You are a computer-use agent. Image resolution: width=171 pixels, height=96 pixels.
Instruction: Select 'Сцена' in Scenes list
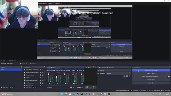coord(11,70)
